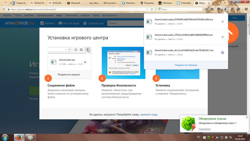Viewport: 250px width, 141px height.
Task: Open the Hello chat smiley icon
Action: click(238, 9)
